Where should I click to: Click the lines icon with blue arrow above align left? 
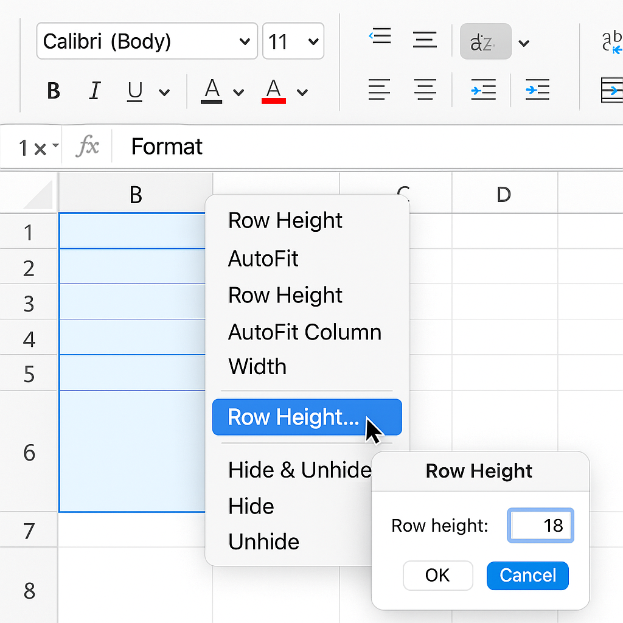(x=380, y=39)
